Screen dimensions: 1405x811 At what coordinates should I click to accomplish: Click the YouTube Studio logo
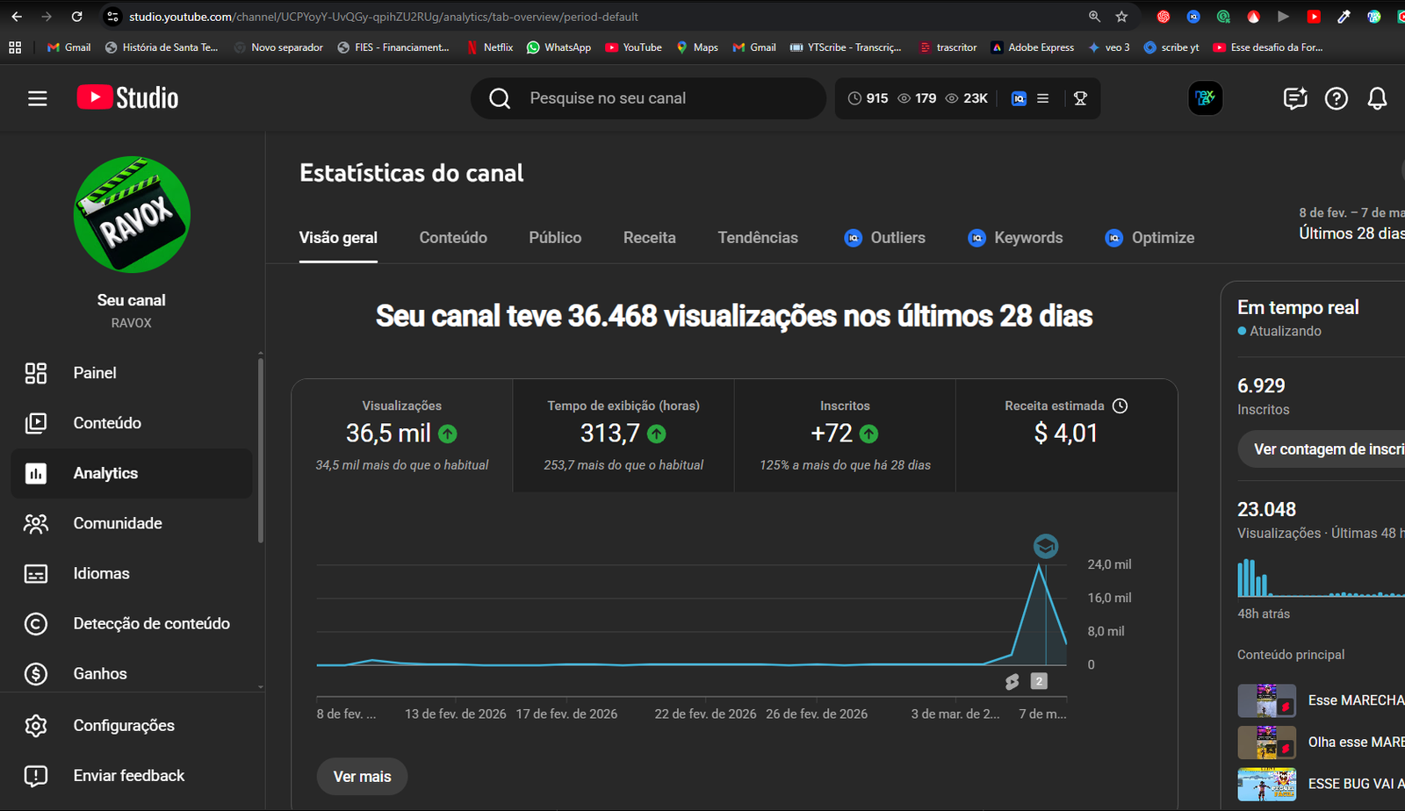pos(127,97)
